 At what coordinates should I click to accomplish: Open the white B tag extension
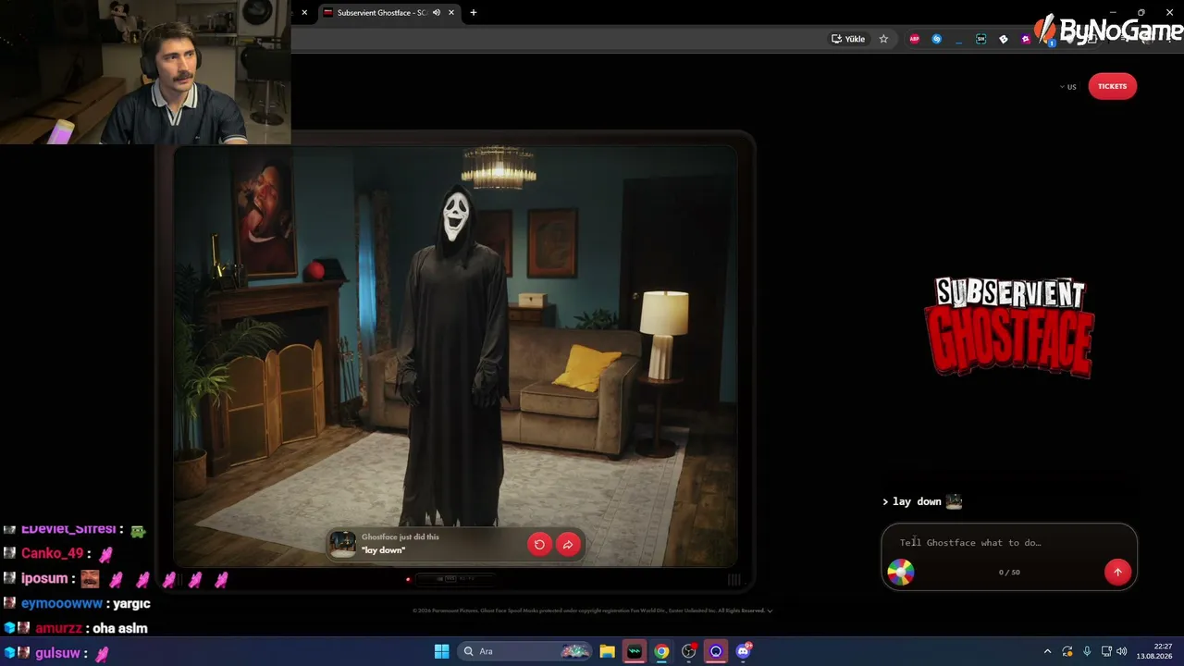tap(1004, 39)
